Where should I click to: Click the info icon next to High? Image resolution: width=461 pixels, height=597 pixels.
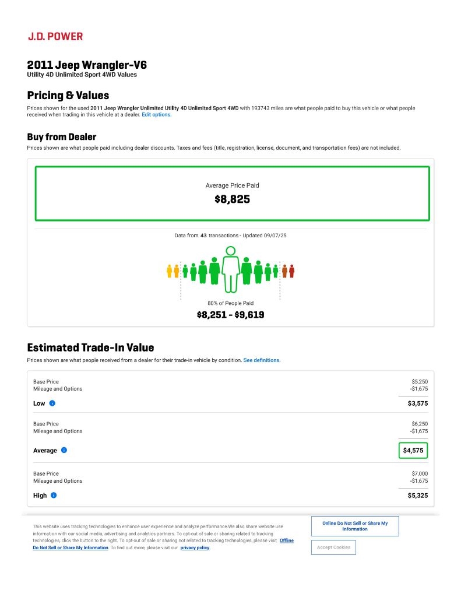pyautogui.click(x=54, y=495)
